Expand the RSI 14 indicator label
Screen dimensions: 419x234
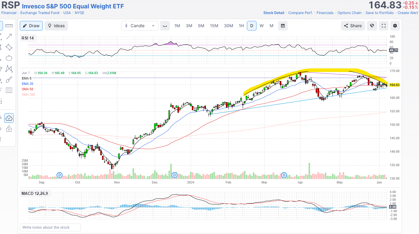point(28,38)
